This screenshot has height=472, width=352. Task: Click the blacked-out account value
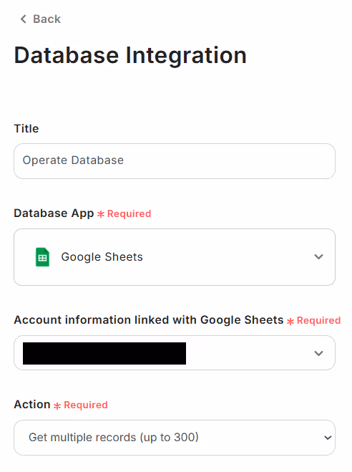tap(104, 353)
